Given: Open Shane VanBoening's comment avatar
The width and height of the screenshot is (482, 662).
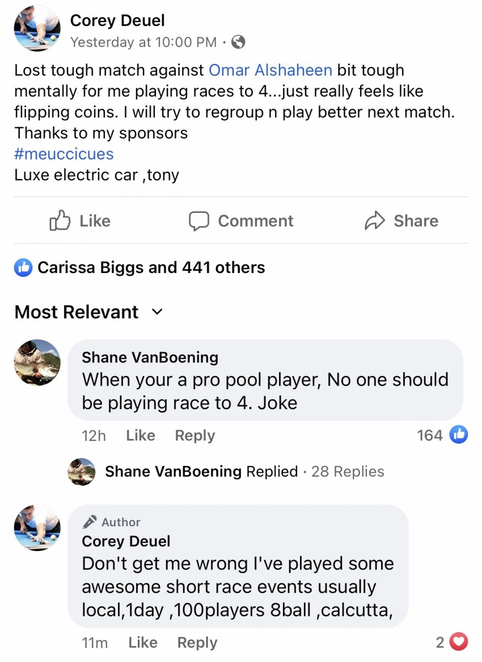Looking at the screenshot, I should tap(37, 362).
